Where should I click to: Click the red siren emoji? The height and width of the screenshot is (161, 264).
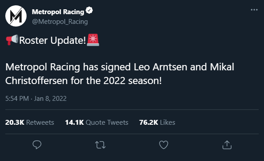pyautogui.click(x=93, y=40)
